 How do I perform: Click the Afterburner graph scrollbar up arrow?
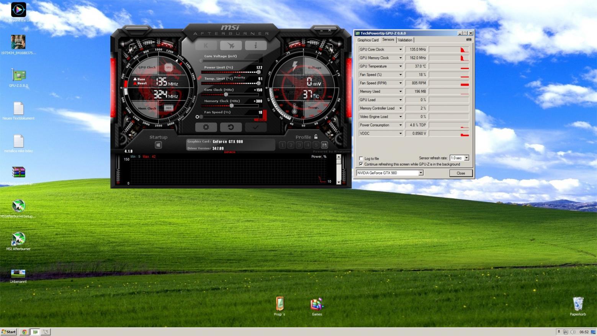click(x=339, y=157)
